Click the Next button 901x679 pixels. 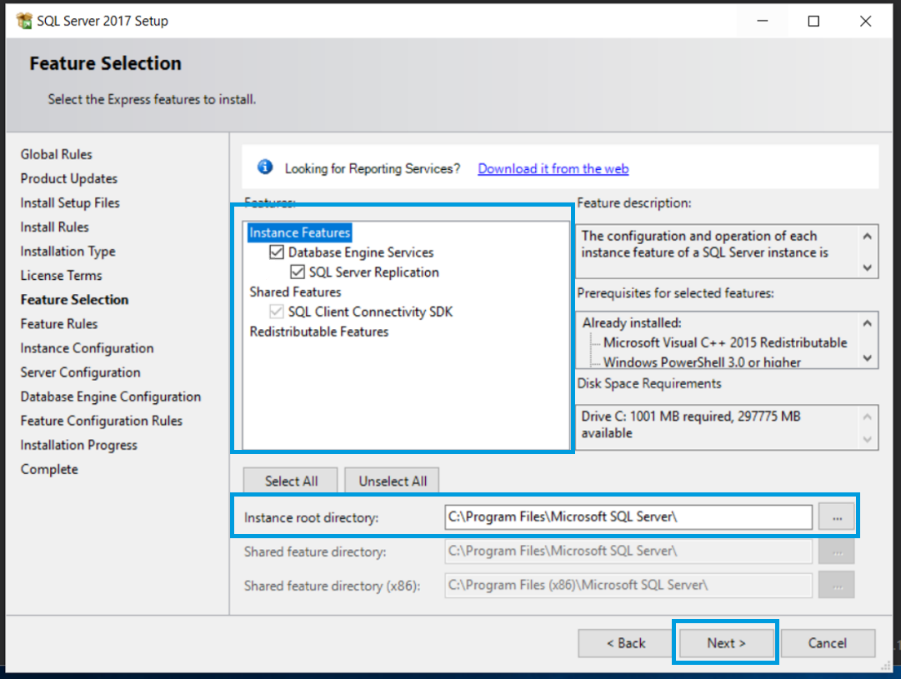(724, 642)
